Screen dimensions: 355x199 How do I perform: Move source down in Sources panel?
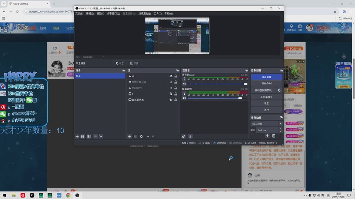153,136
